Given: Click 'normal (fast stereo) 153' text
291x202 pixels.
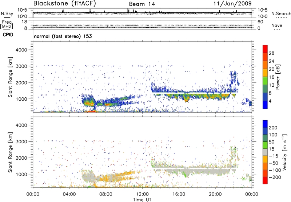Looking at the screenshot, I should point(63,36).
